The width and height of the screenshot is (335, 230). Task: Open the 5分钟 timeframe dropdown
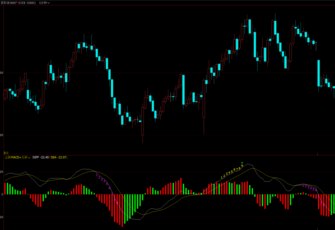(x=44, y=3)
